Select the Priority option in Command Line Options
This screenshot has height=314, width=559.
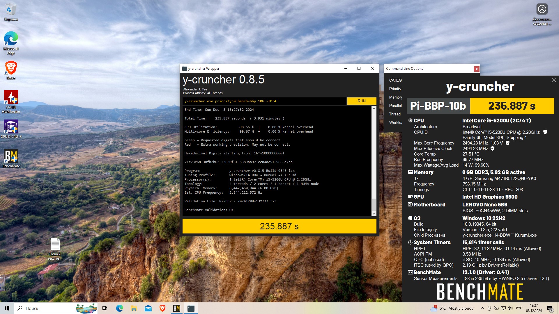395,89
